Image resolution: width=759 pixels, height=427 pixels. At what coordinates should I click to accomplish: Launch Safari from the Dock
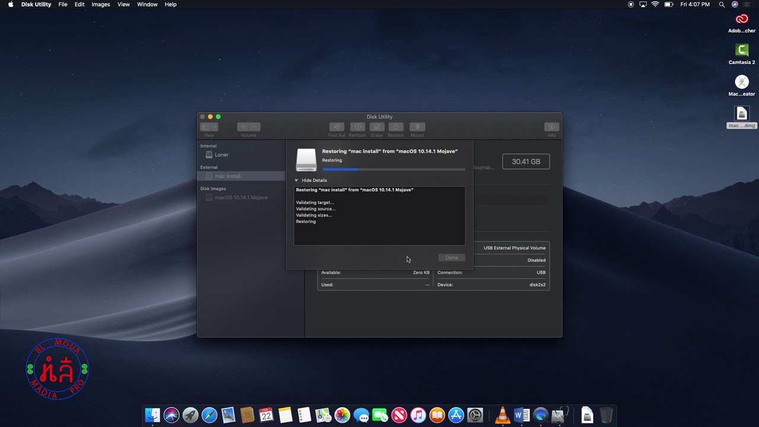pyautogui.click(x=209, y=415)
